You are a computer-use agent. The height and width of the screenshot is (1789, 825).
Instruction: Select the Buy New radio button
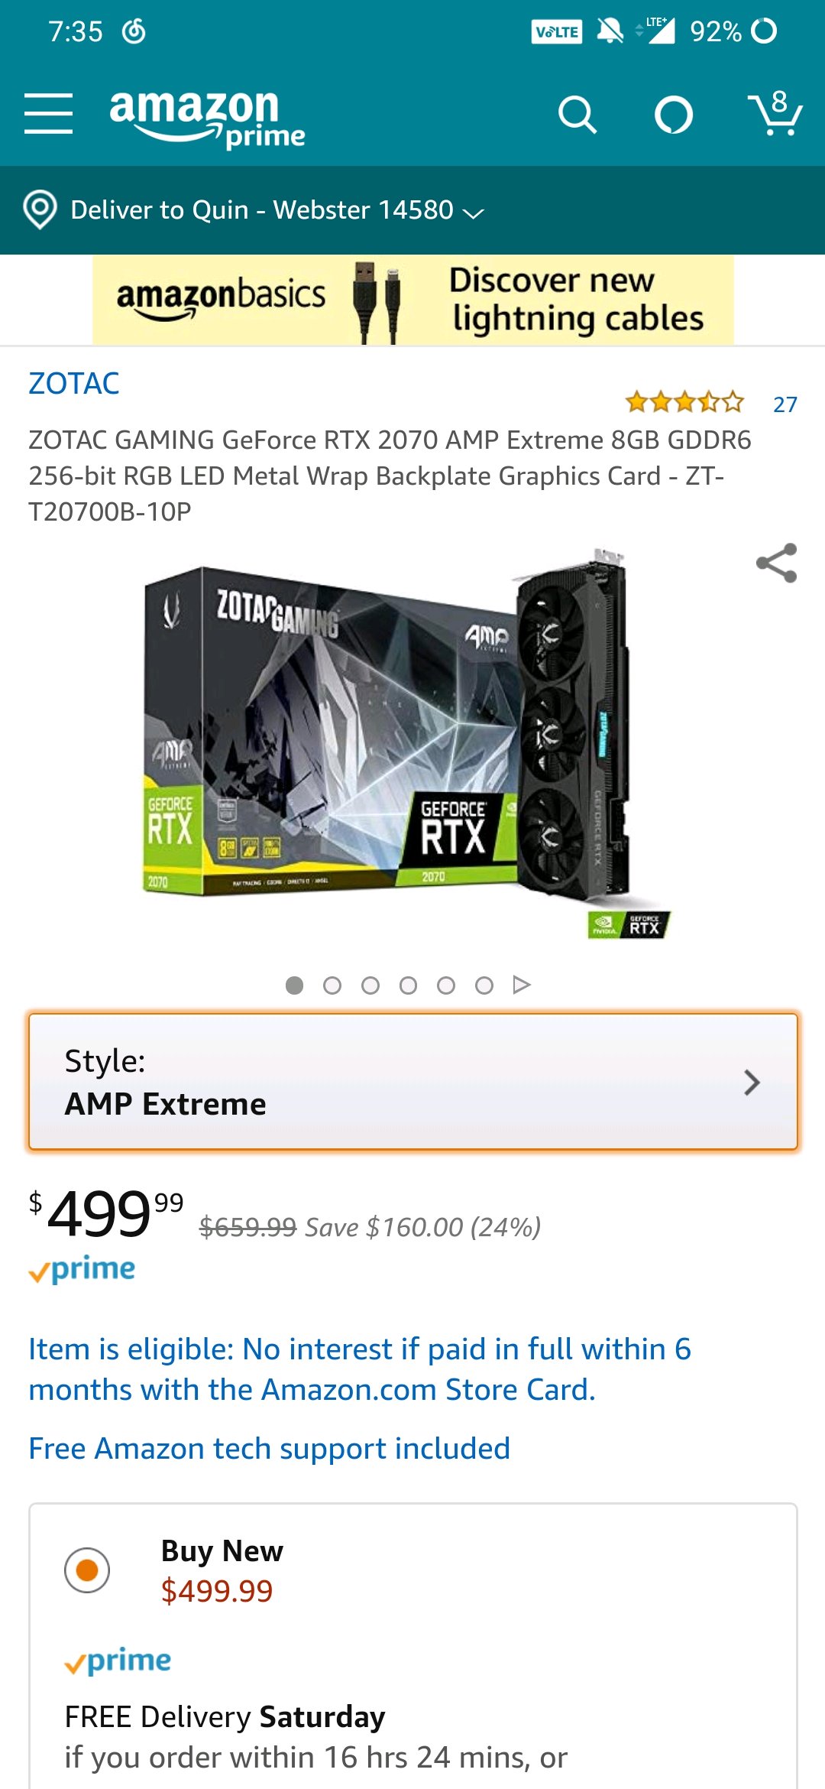(87, 1570)
